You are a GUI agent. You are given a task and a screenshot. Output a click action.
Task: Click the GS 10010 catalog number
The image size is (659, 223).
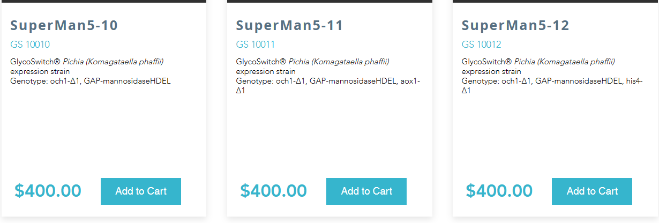coord(30,44)
